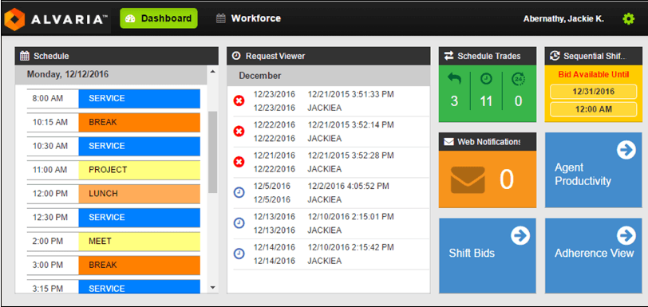648x307 pixels.
Task: Click the schedule scrollbar thumb
Action: (x=212, y=152)
